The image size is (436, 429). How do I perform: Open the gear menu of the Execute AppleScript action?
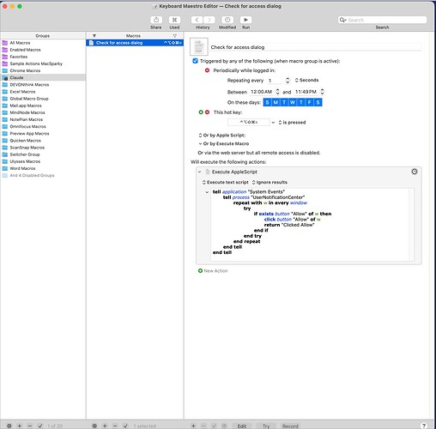(x=415, y=172)
